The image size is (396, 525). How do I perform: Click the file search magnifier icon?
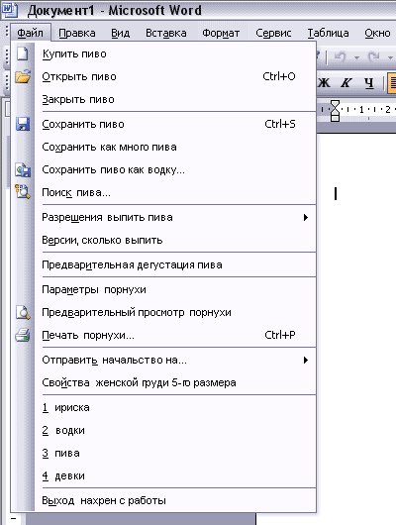pos(23,192)
